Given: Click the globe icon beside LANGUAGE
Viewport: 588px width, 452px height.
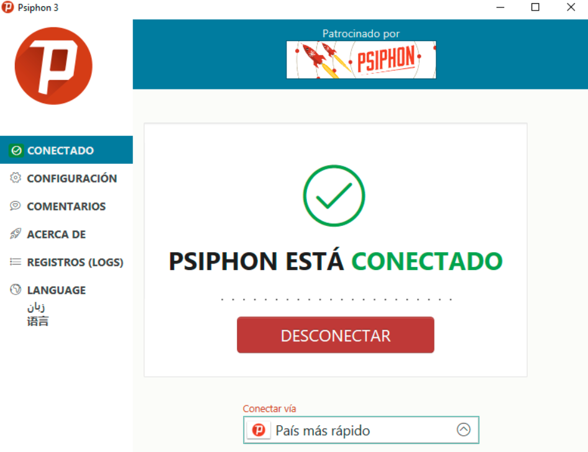Looking at the screenshot, I should (x=16, y=289).
